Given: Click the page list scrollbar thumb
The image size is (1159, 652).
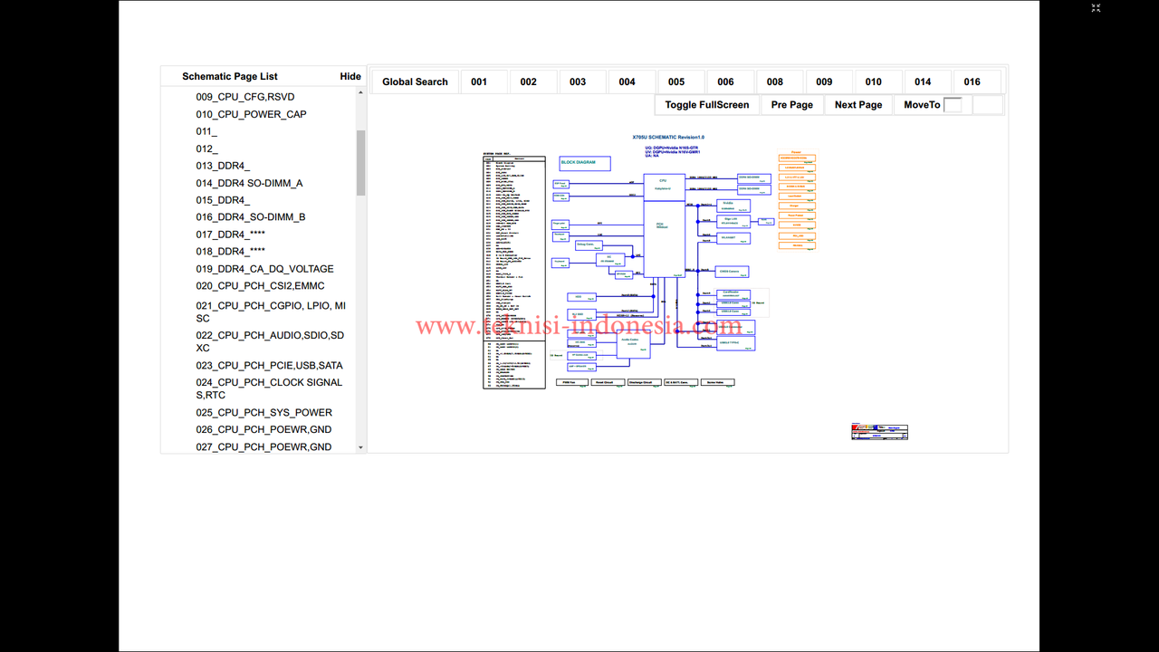Looking at the screenshot, I should [x=360, y=163].
